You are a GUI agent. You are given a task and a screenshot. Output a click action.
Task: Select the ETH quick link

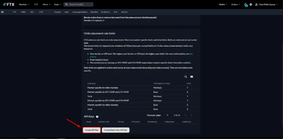pyautogui.click(x=41, y=12)
